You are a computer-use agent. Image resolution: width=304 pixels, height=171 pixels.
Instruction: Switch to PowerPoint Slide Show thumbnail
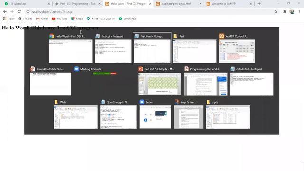click(x=51, y=84)
